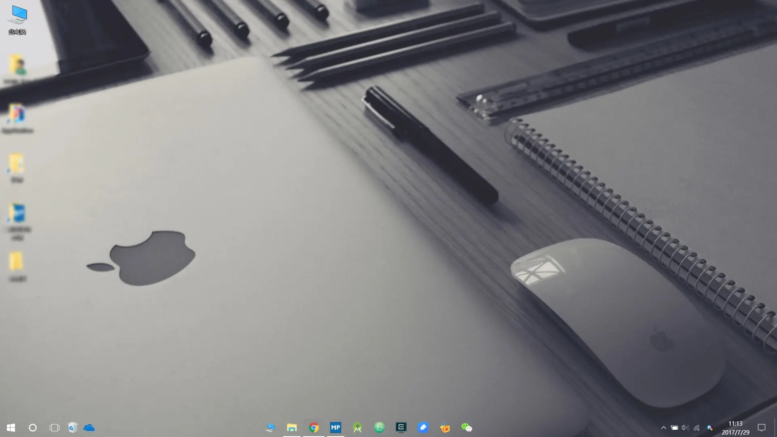Switch to Google Chrome window

coord(314,428)
